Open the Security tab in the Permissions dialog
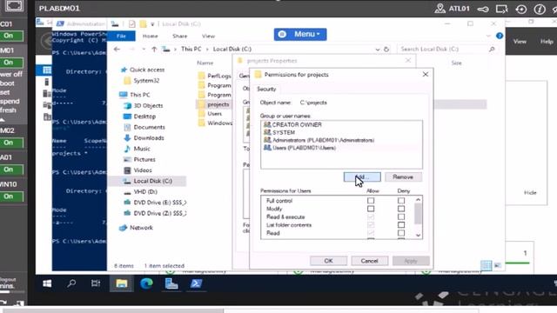The width and height of the screenshot is (557, 313). click(x=266, y=89)
